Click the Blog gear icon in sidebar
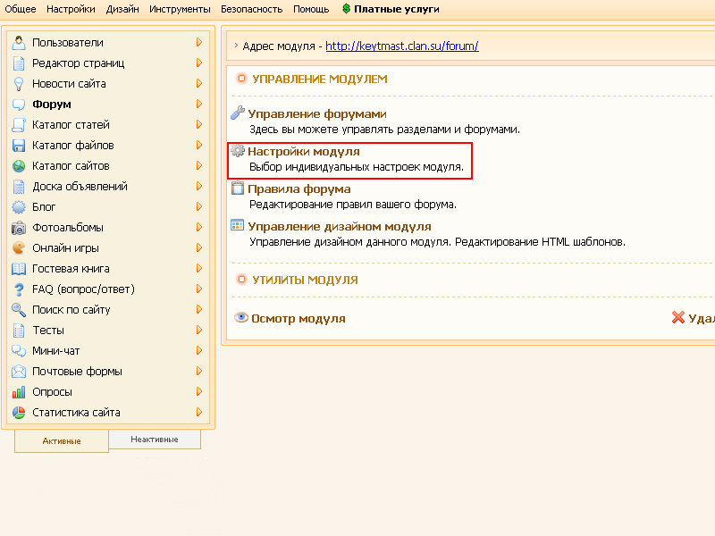Image resolution: width=715 pixels, height=536 pixels. point(18,207)
